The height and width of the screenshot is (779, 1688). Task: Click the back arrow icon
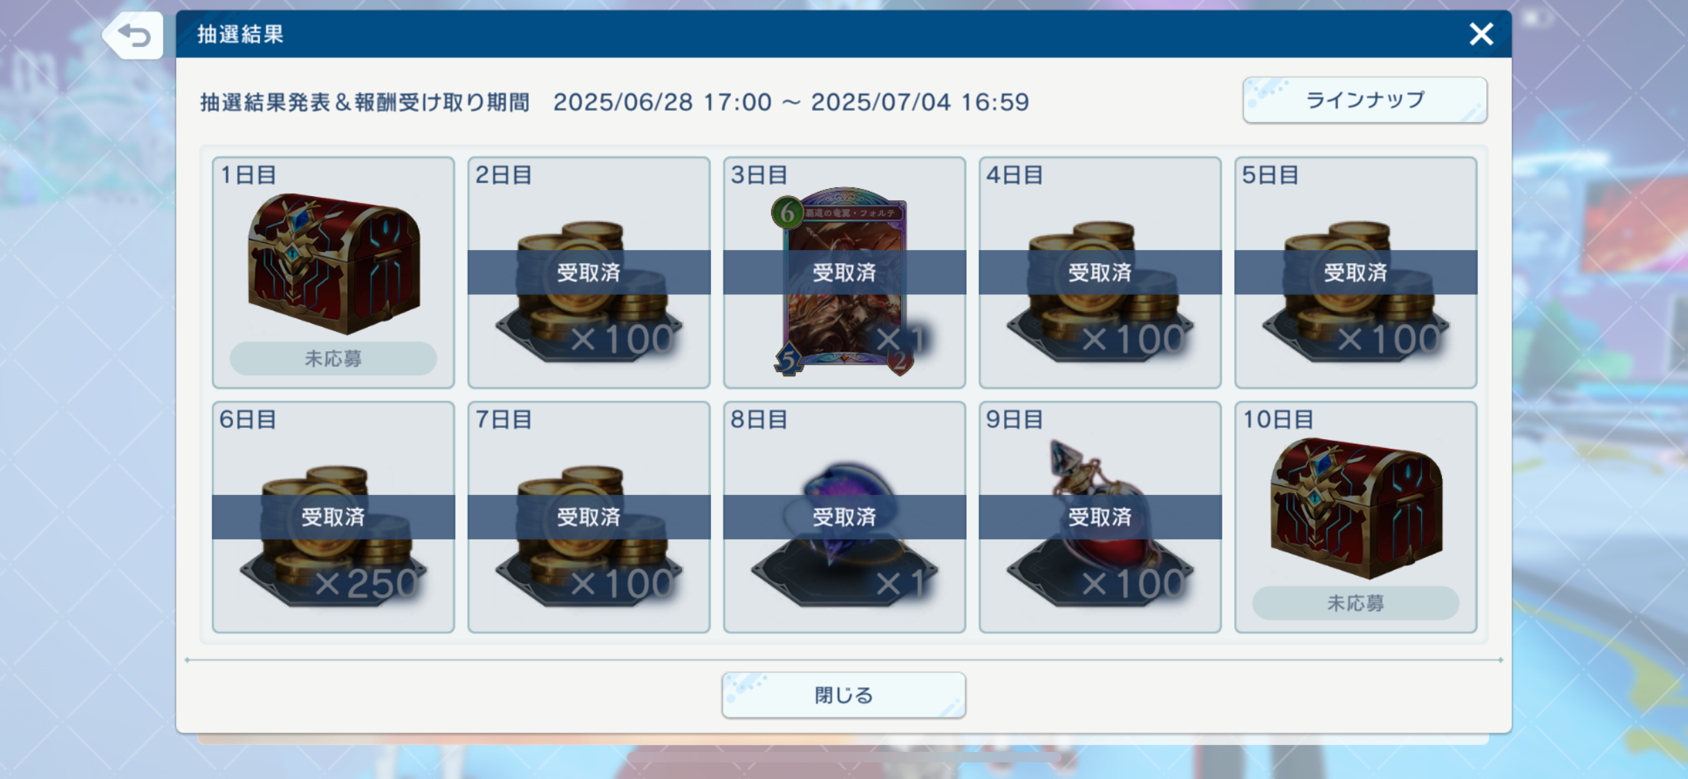[134, 35]
